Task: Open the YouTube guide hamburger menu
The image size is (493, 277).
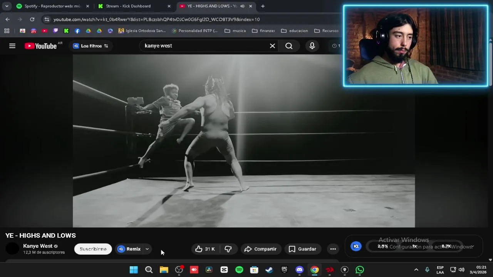Action: coord(12,46)
